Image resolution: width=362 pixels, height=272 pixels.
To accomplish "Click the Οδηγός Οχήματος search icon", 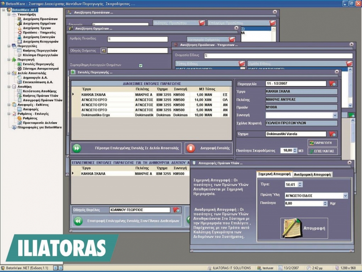I will 104,51.
